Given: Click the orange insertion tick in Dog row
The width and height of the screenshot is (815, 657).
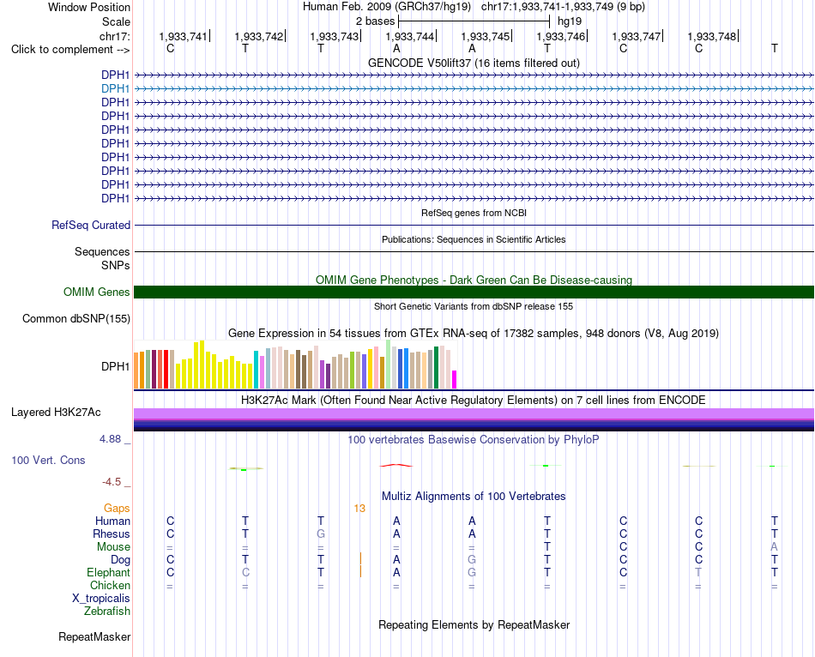Looking at the screenshot, I should pos(360,558).
